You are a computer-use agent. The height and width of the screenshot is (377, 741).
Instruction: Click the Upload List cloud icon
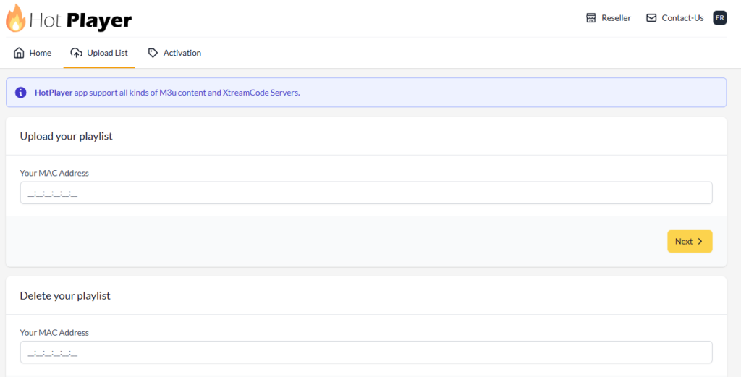[x=76, y=53]
